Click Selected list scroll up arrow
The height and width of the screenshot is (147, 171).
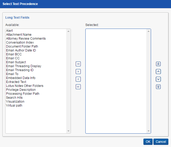tap(148, 31)
